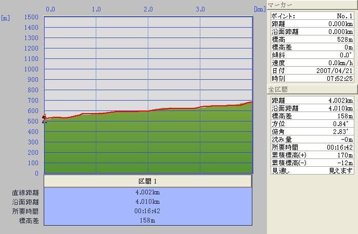Click the ポイント No. 1 row
The height and width of the screenshot is (234, 358).
[312, 16]
